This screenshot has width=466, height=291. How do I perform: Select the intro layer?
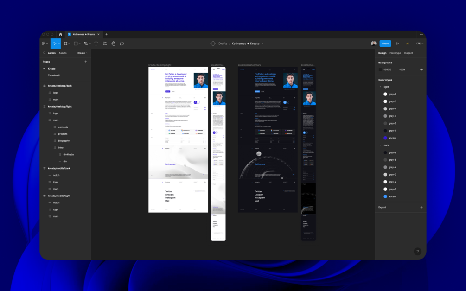[61, 148]
